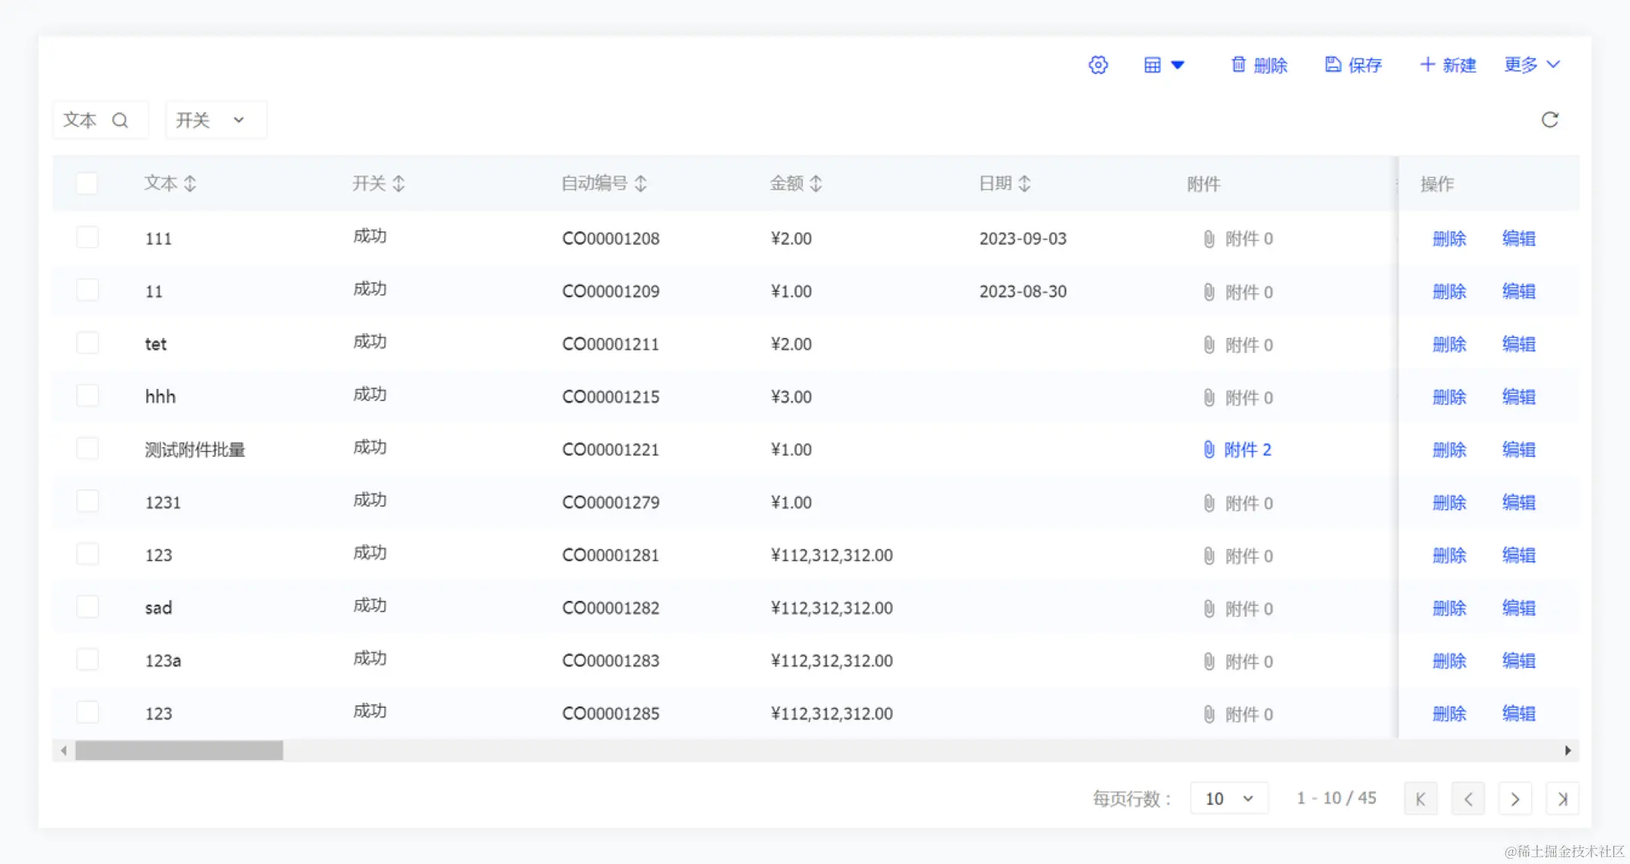The width and height of the screenshot is (1630, 864).
Task: Select the checkbox for row hhh
Action: click(87, 396)
